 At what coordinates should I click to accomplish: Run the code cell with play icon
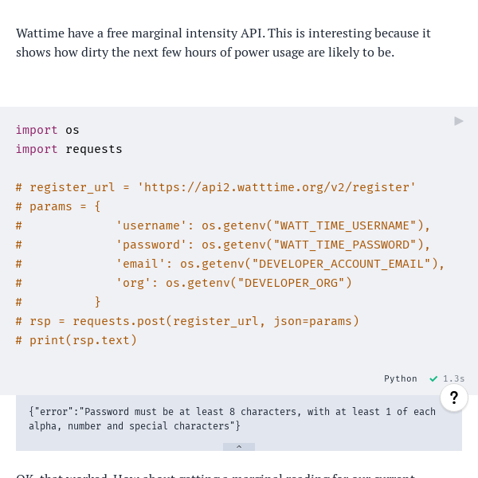click(459, 121)
